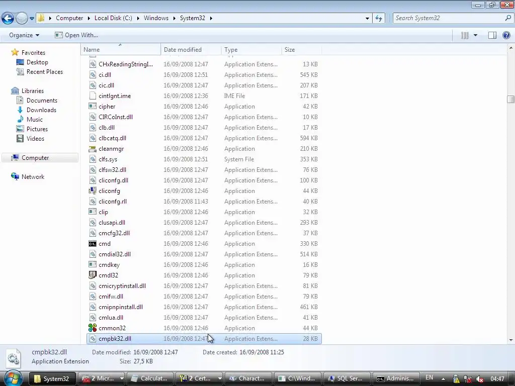
Task: Select the ci.dll file icon
Action: [x=93, y=74]
